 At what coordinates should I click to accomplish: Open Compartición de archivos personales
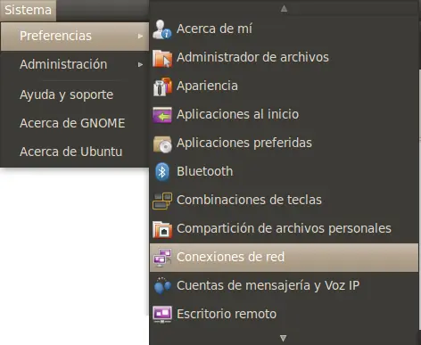284,229
